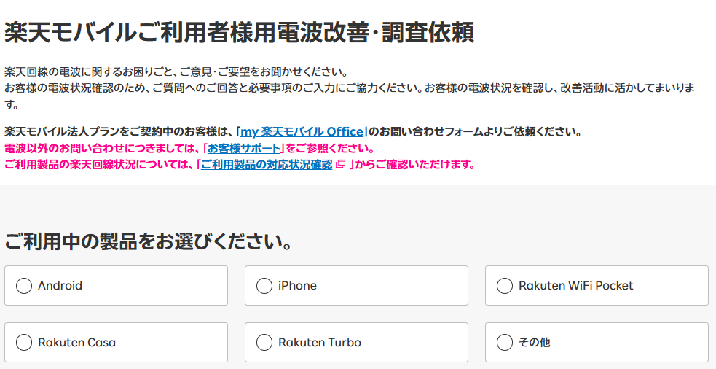
Task: Click the 楽天回線の電波に関する intro paragraph
Action: pyautogui.click(x=350, y=89)
